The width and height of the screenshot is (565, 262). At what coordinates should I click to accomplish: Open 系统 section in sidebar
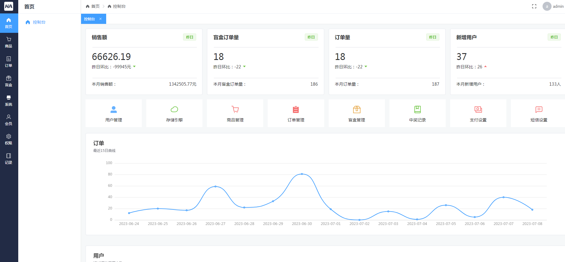pyautogui.click(x=9, y=101)
